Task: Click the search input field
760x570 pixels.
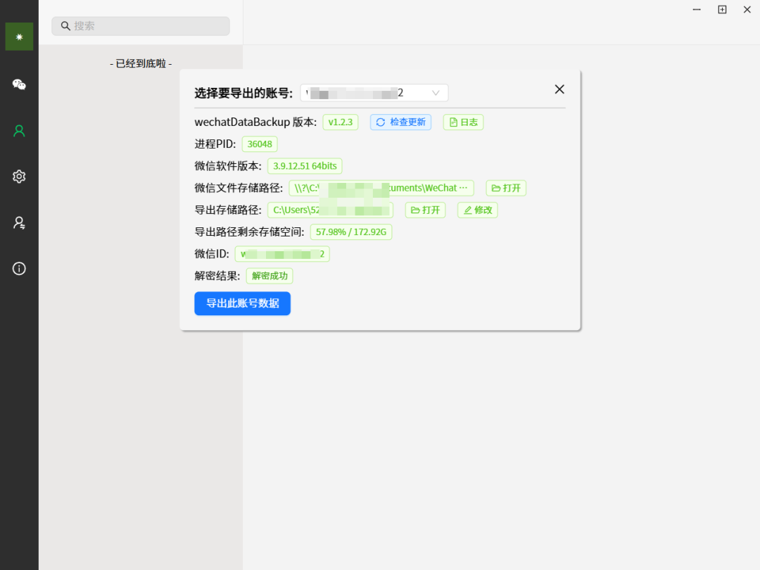Action: point(140,25)
